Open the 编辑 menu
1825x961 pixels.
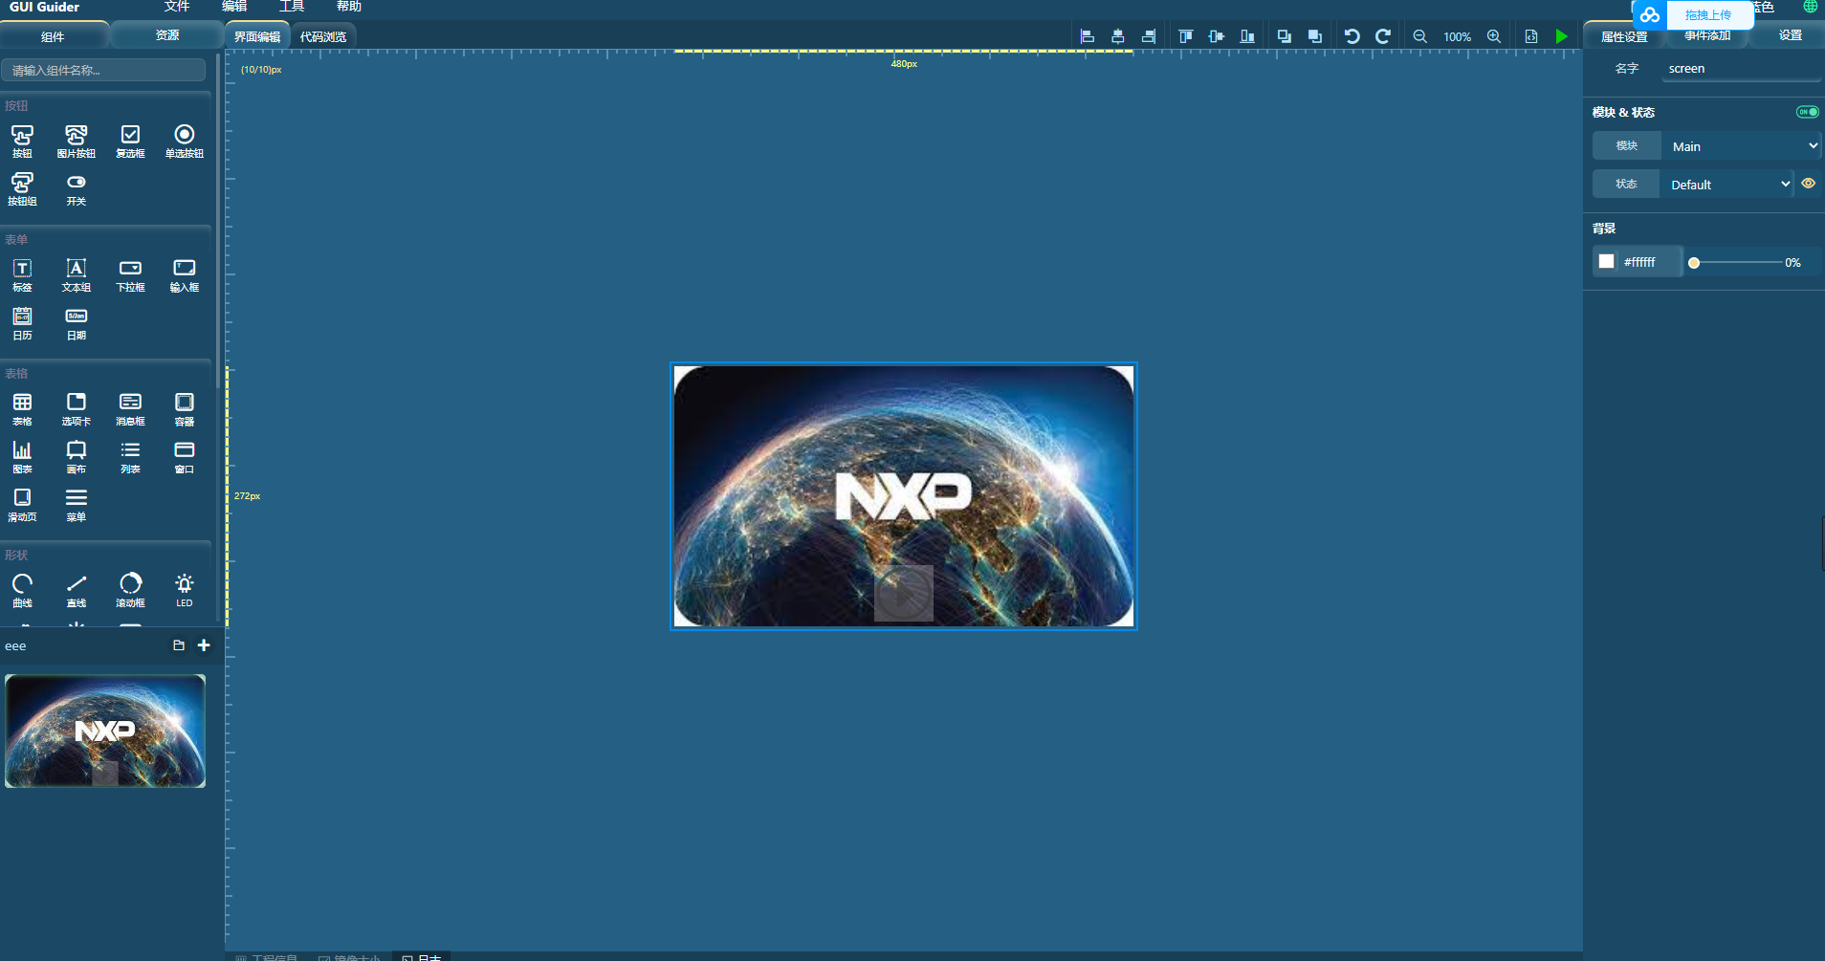[x=234, y=7]
